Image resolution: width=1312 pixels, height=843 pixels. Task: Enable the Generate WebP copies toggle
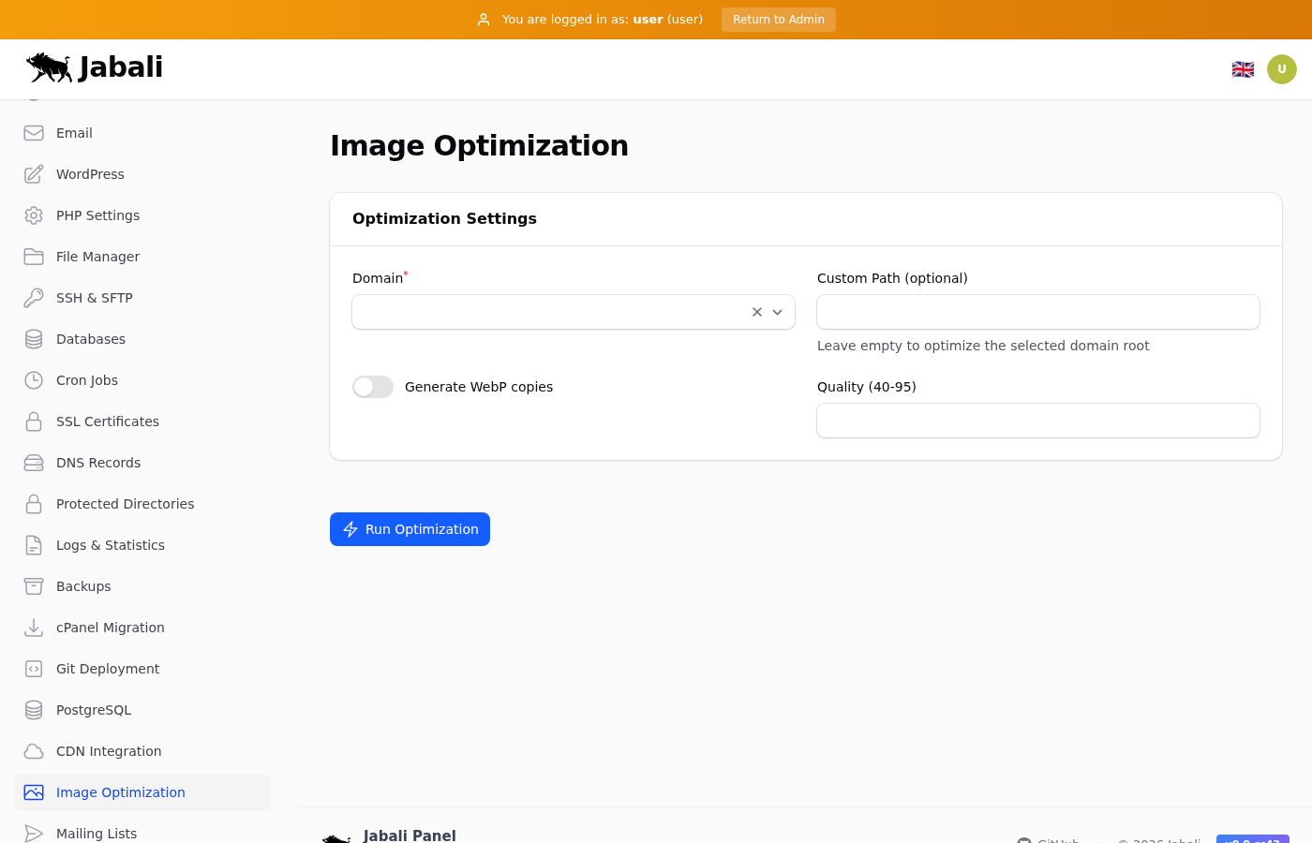click(373, 387)
